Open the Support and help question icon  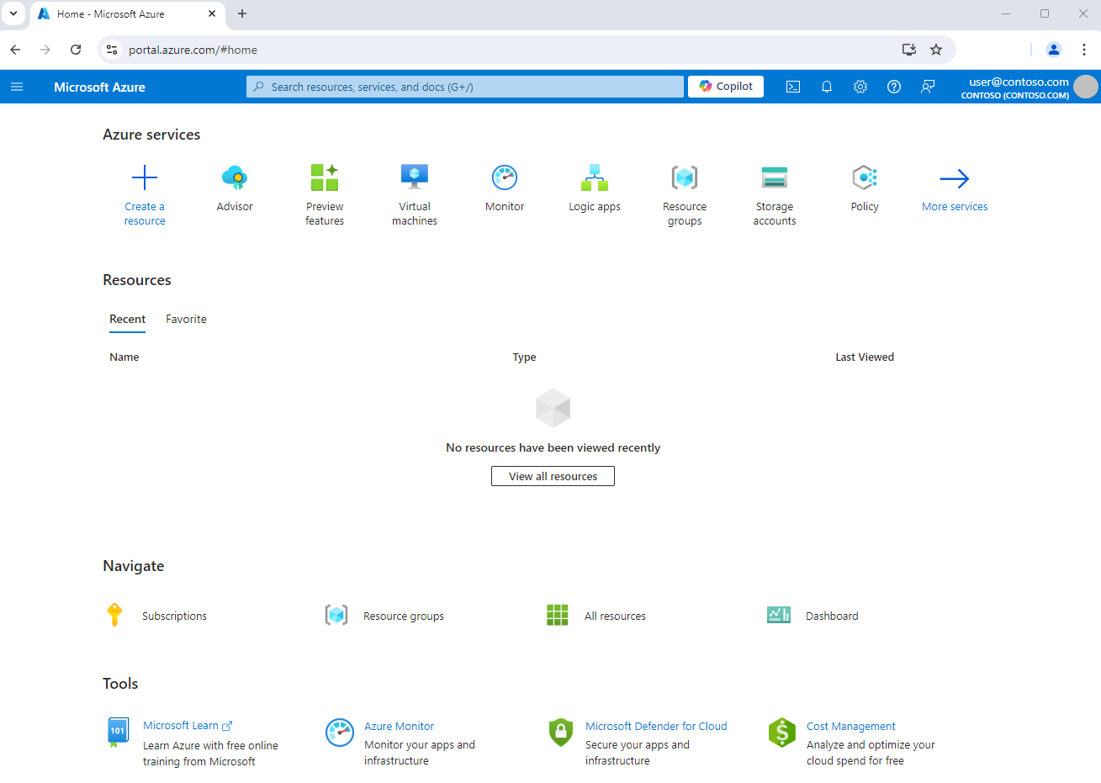click(x=894, y=87)
